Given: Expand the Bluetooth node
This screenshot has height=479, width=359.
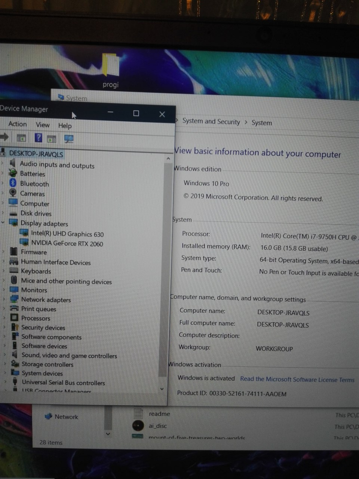Looking at the screenshot, I should 3,183.
